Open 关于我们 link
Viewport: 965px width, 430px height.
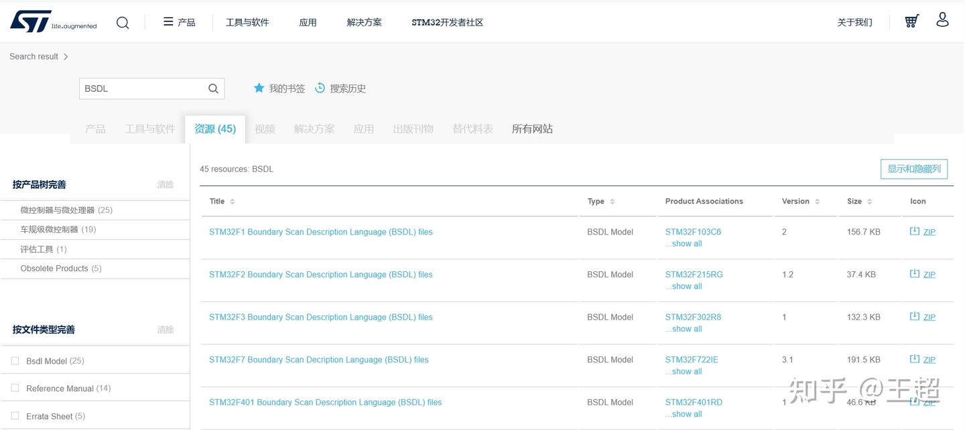point(854,22)
